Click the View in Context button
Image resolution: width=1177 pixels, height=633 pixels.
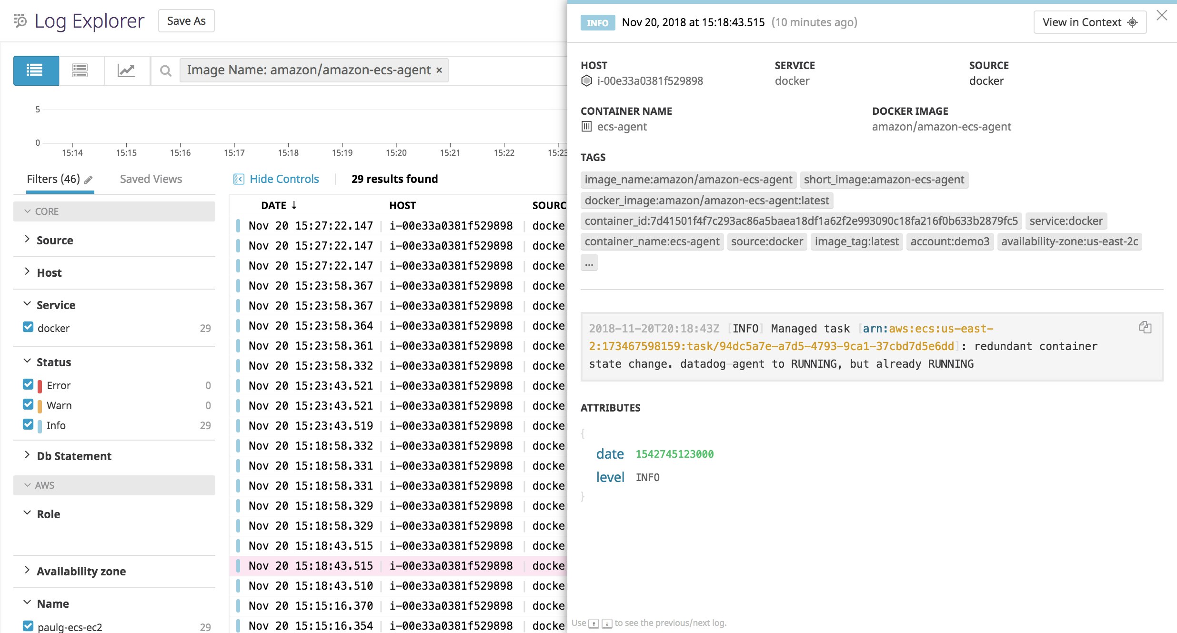point(1090,22)
